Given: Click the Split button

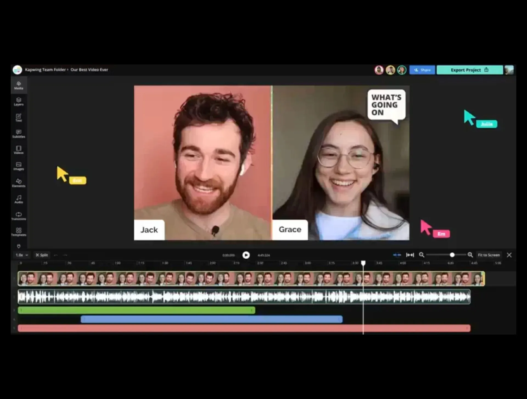Looking at the screenshot, I should coord(42,255).
